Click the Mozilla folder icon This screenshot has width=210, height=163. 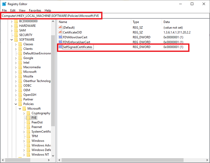(x=20, y=76)
